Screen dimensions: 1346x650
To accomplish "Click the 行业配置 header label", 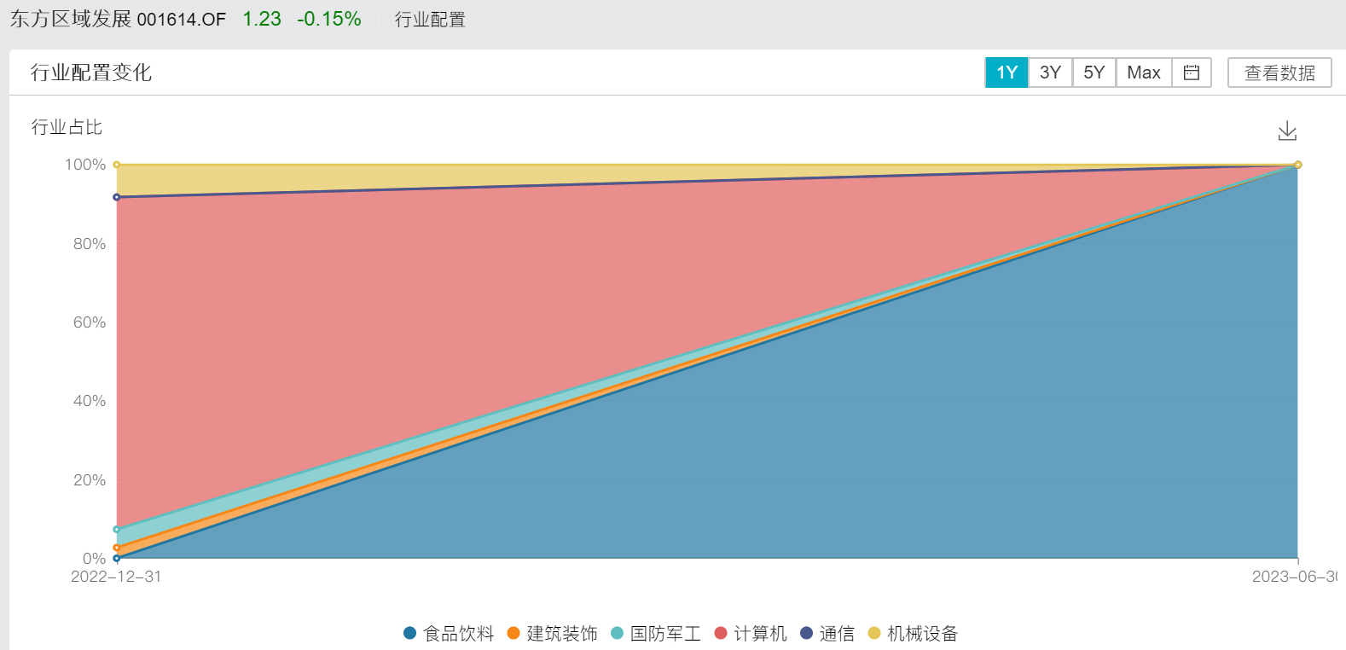I will pos(430,19).
